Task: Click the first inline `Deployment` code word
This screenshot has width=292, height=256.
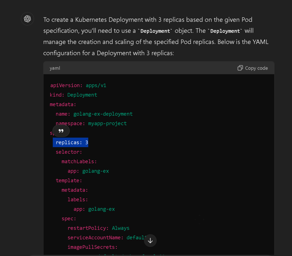Action: click(155, 31)
